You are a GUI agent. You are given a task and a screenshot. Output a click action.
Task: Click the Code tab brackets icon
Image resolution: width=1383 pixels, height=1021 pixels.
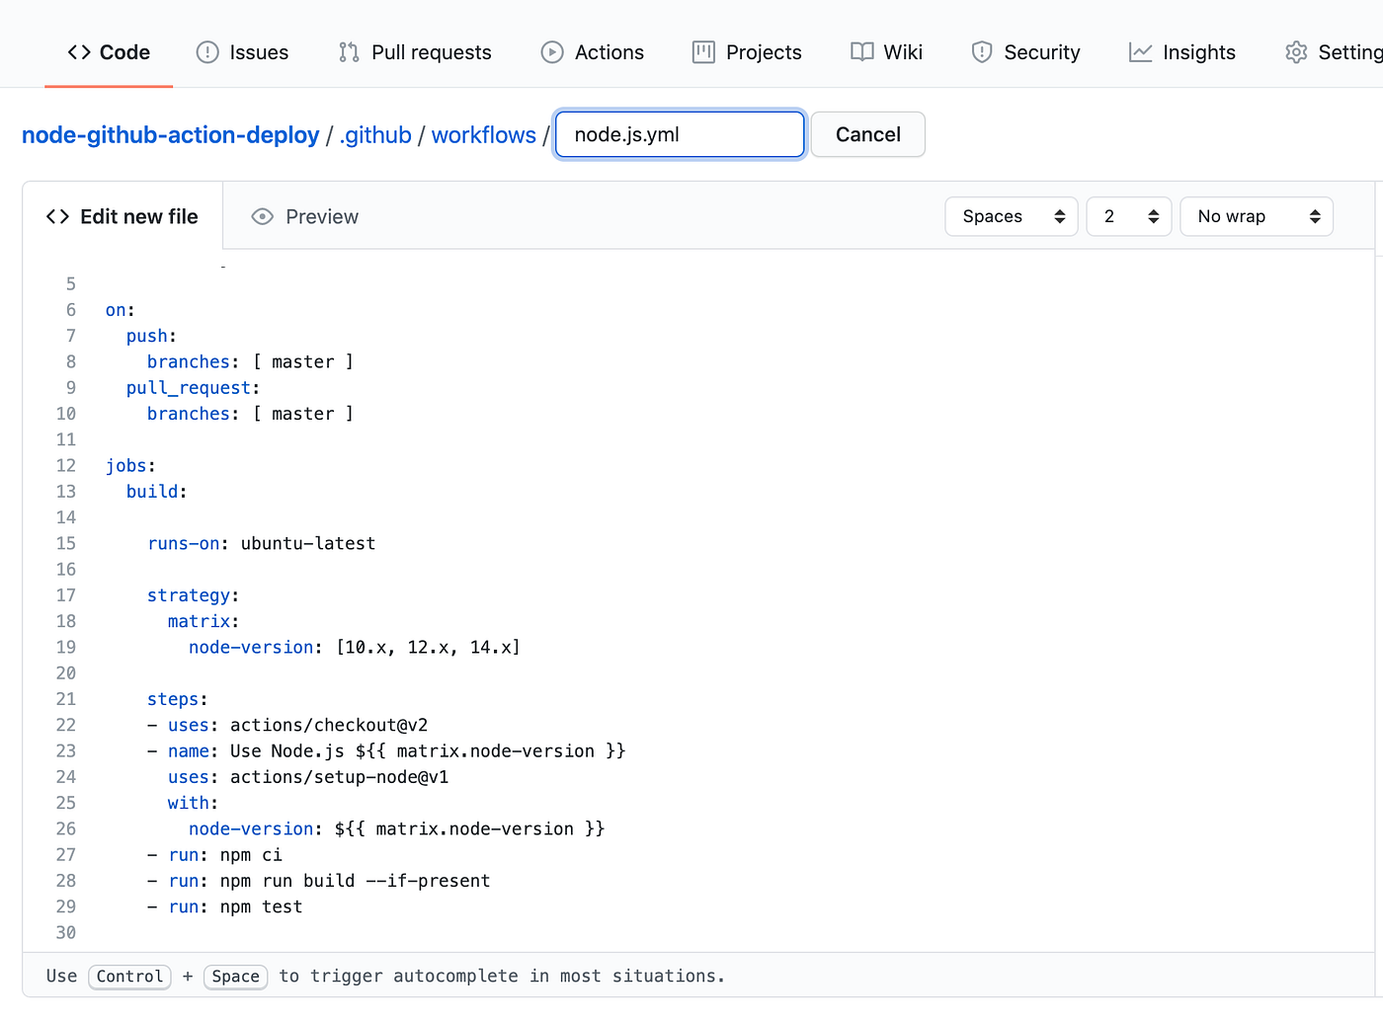tap(77, 51)
